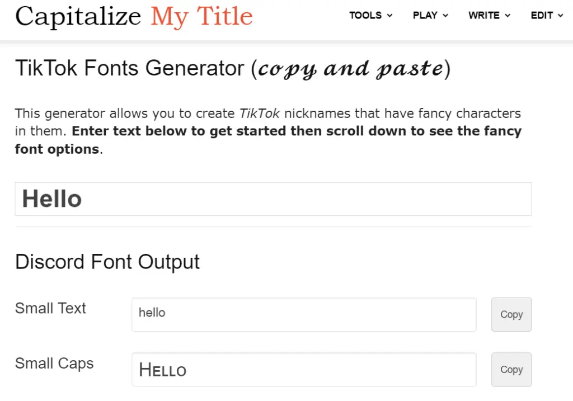Click the bold "Enter text below" instruction
The image size is (573, 401).
pyautogui.click(x=297, y=131)
